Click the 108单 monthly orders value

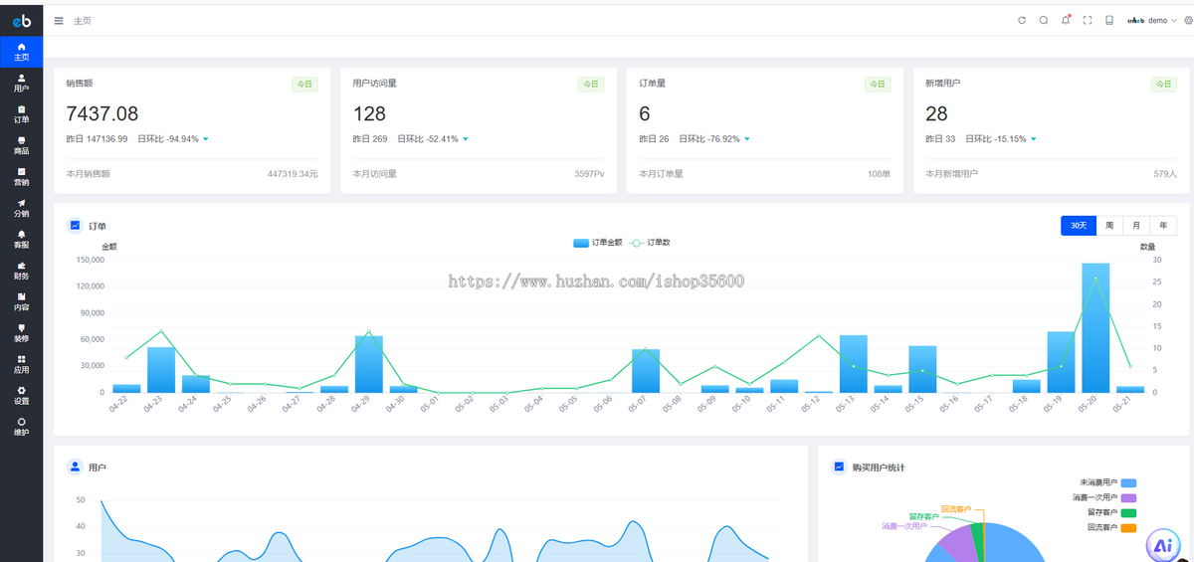click(879, 174)
